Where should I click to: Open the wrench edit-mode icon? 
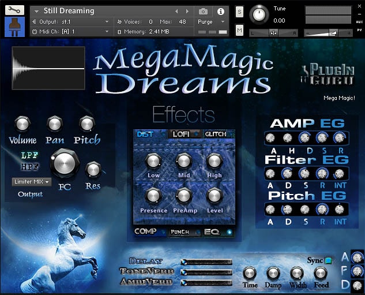[14, 10]
